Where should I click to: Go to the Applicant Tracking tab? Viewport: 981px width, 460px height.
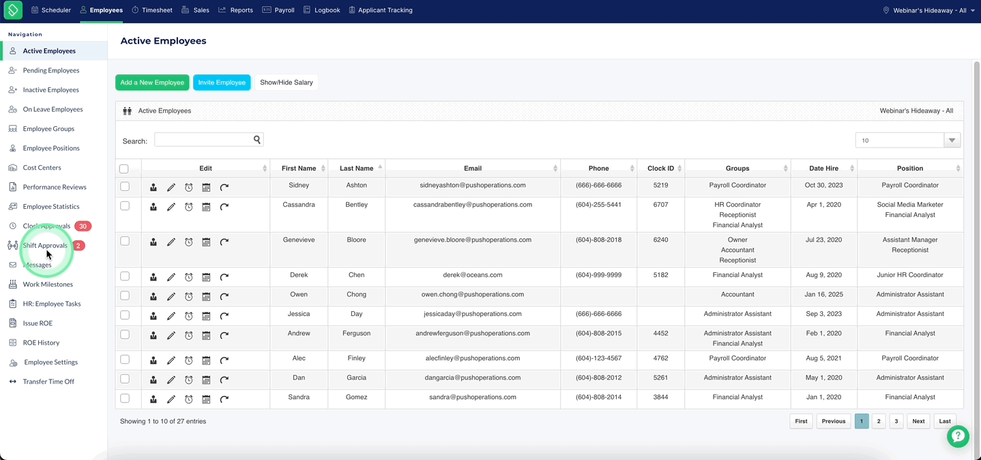coord(380,10)
